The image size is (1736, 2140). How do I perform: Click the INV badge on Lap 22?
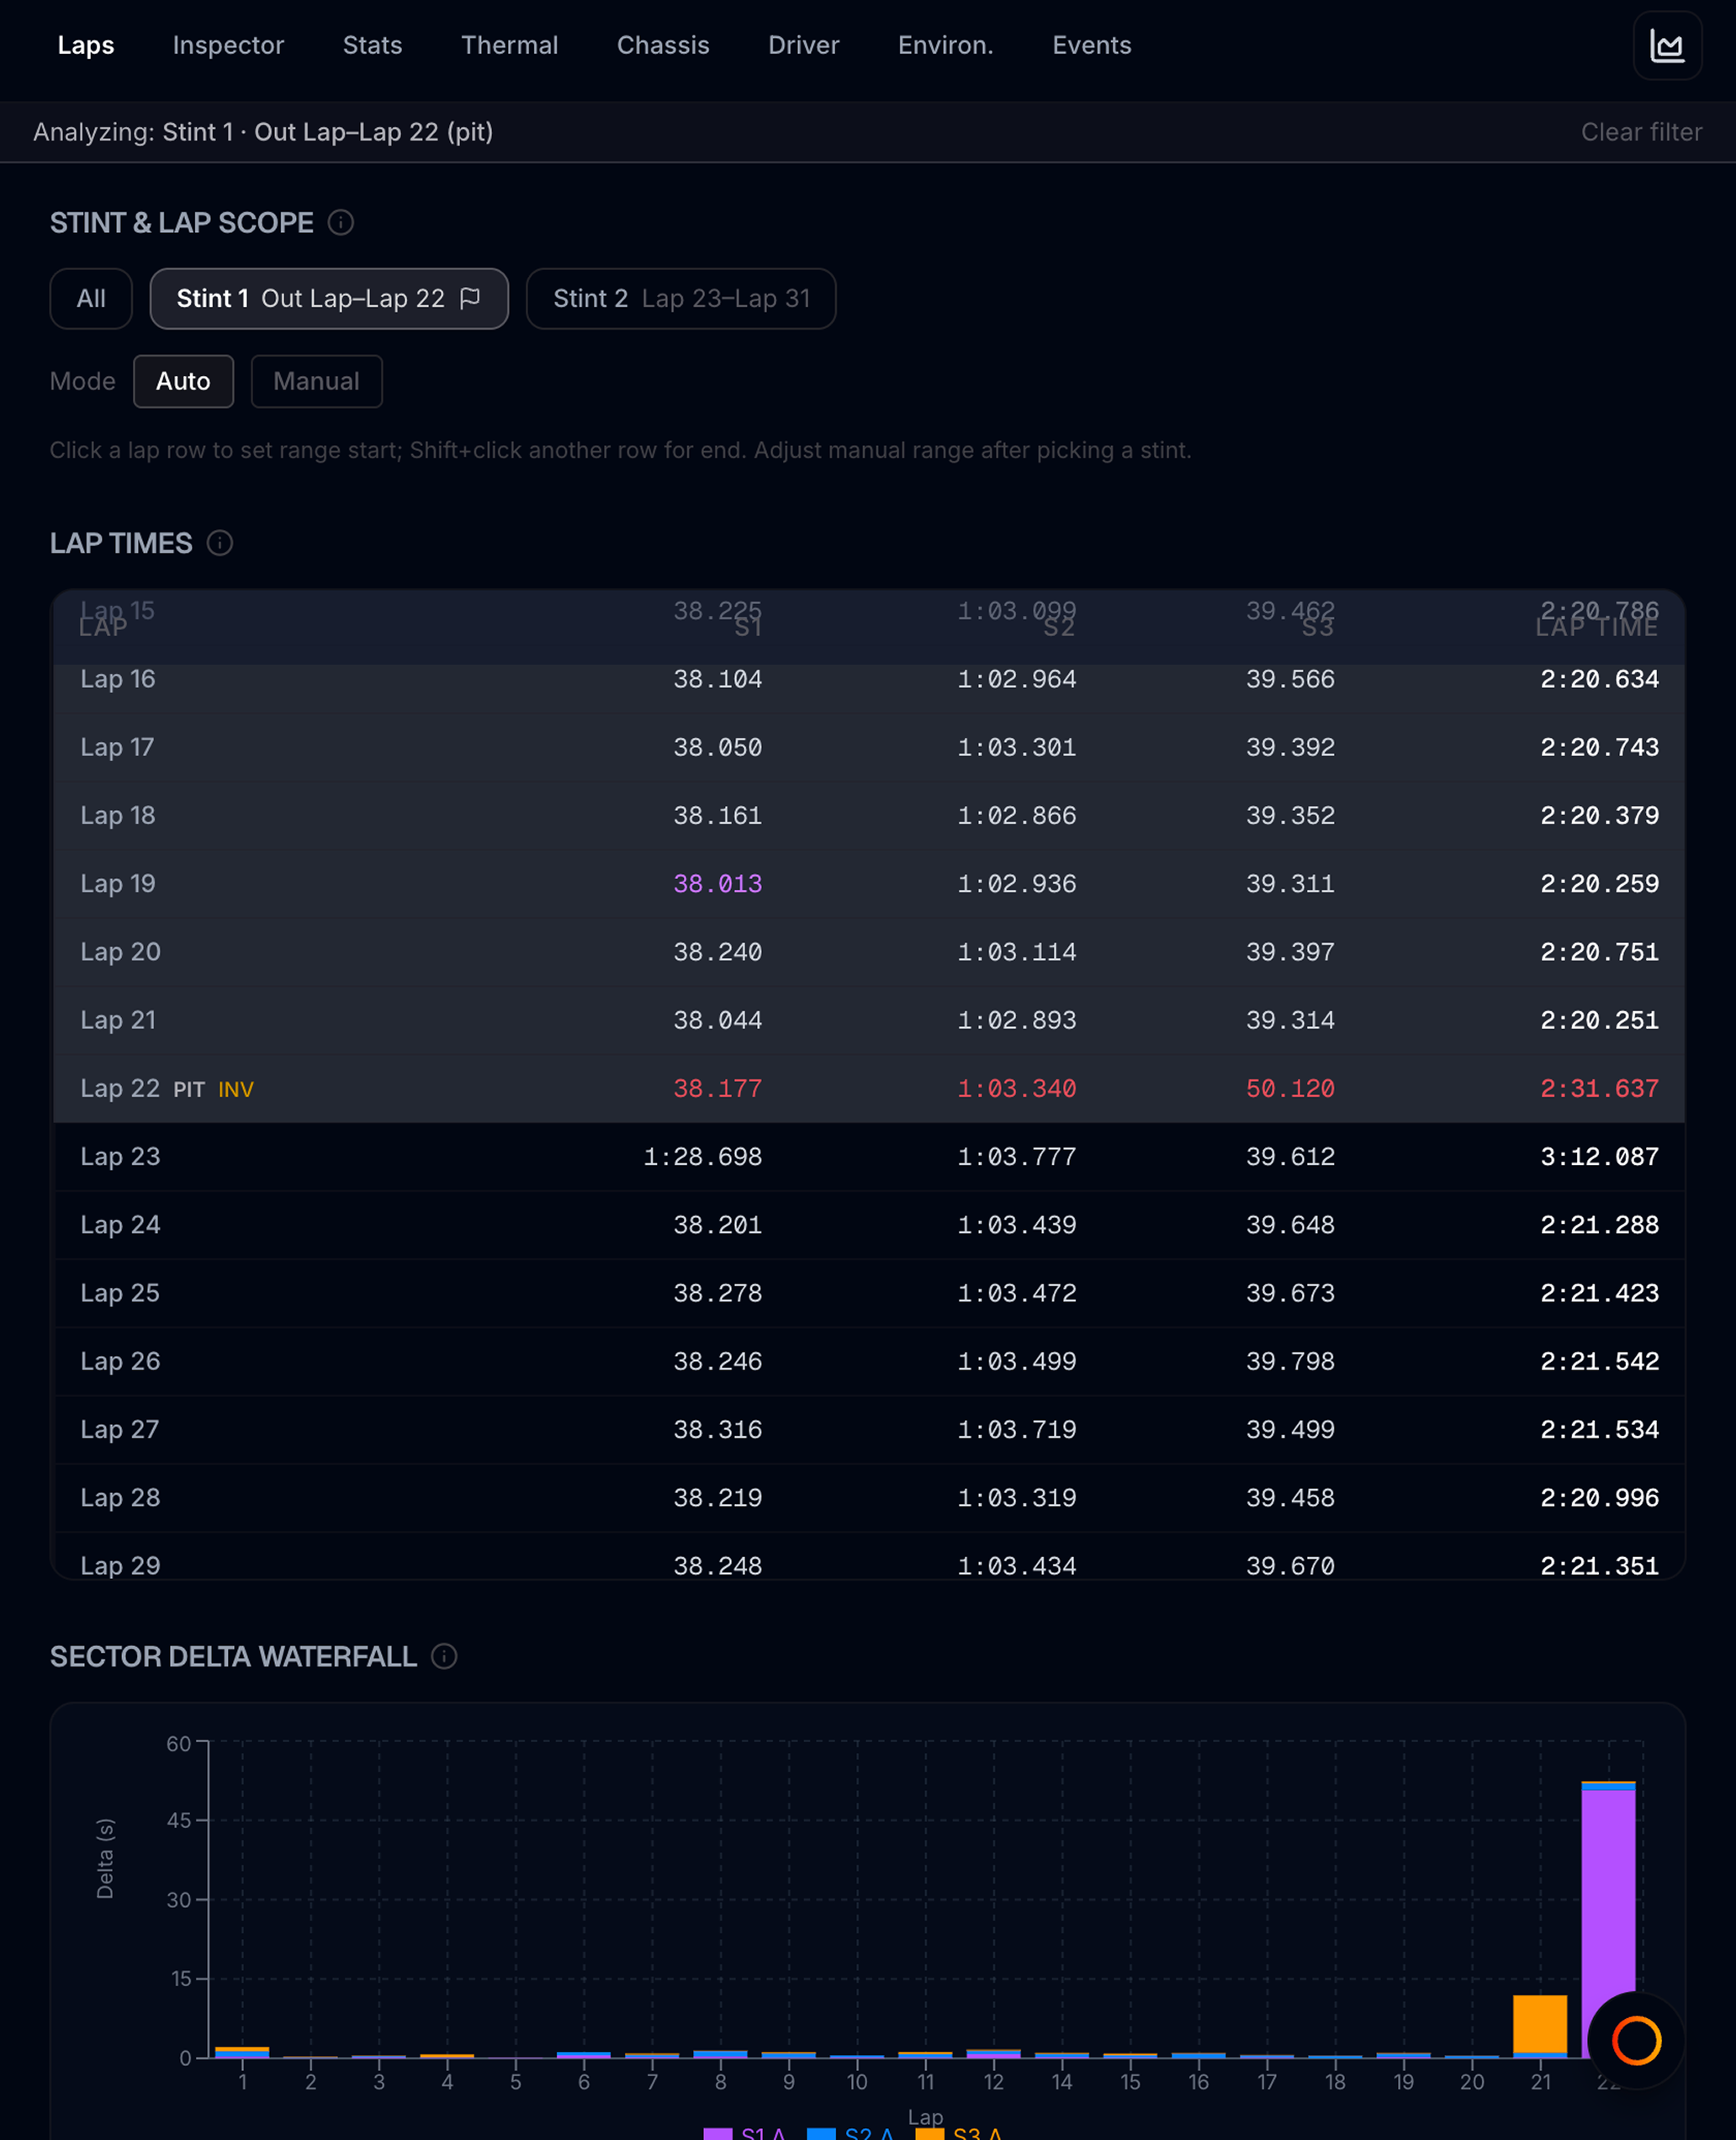(236, 1089)
